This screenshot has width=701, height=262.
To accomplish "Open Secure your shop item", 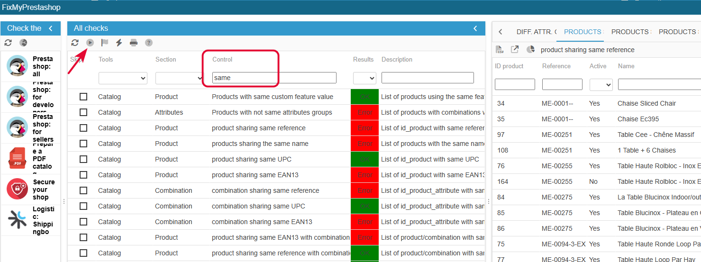I will coord(31,190).
